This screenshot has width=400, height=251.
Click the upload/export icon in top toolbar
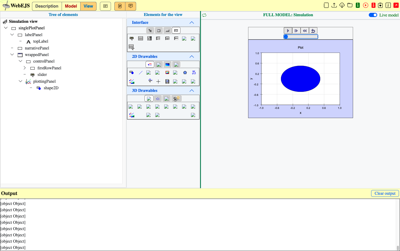334,5
